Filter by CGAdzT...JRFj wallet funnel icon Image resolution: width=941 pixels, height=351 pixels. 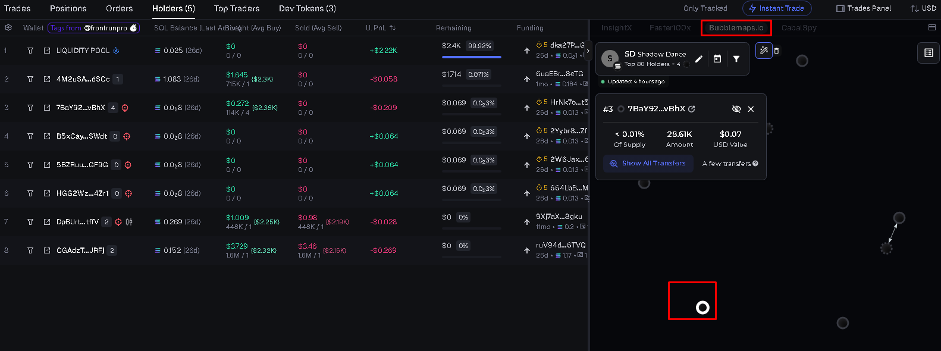click(30, 250)
